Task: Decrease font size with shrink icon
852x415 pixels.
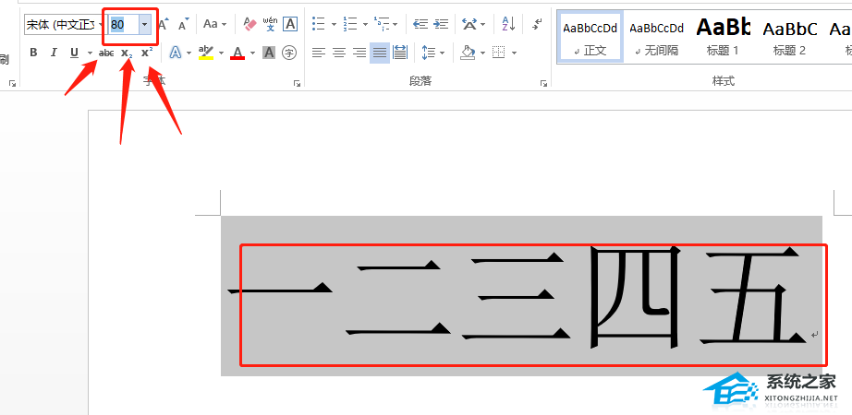Action: (x=184, y=24)
